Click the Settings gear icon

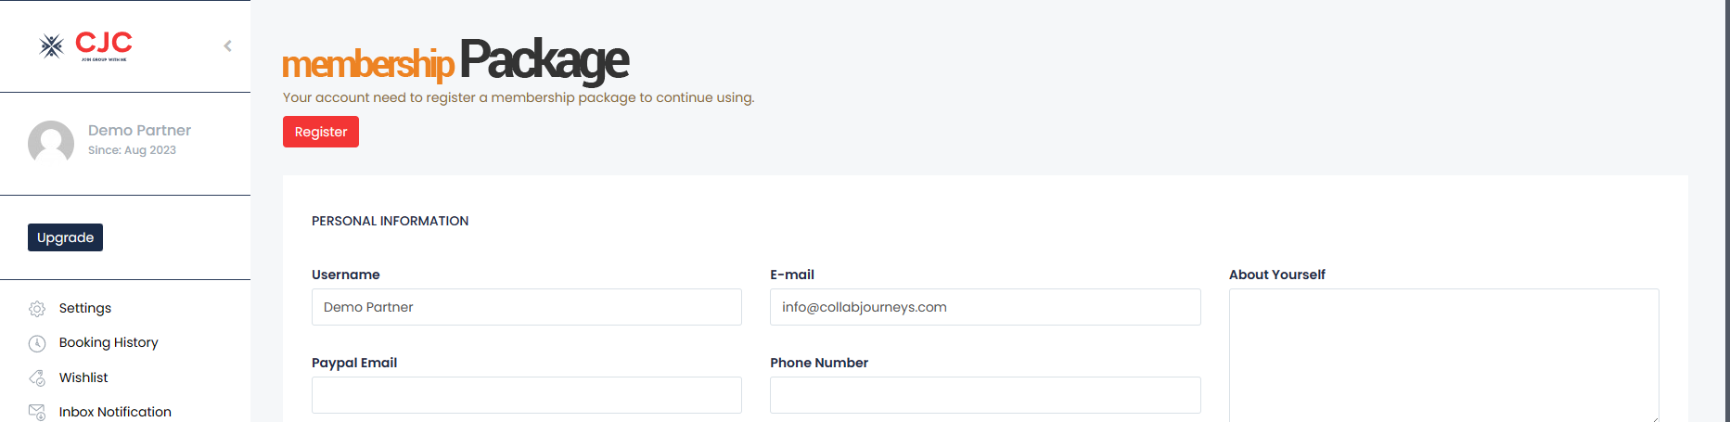(37, 309)
